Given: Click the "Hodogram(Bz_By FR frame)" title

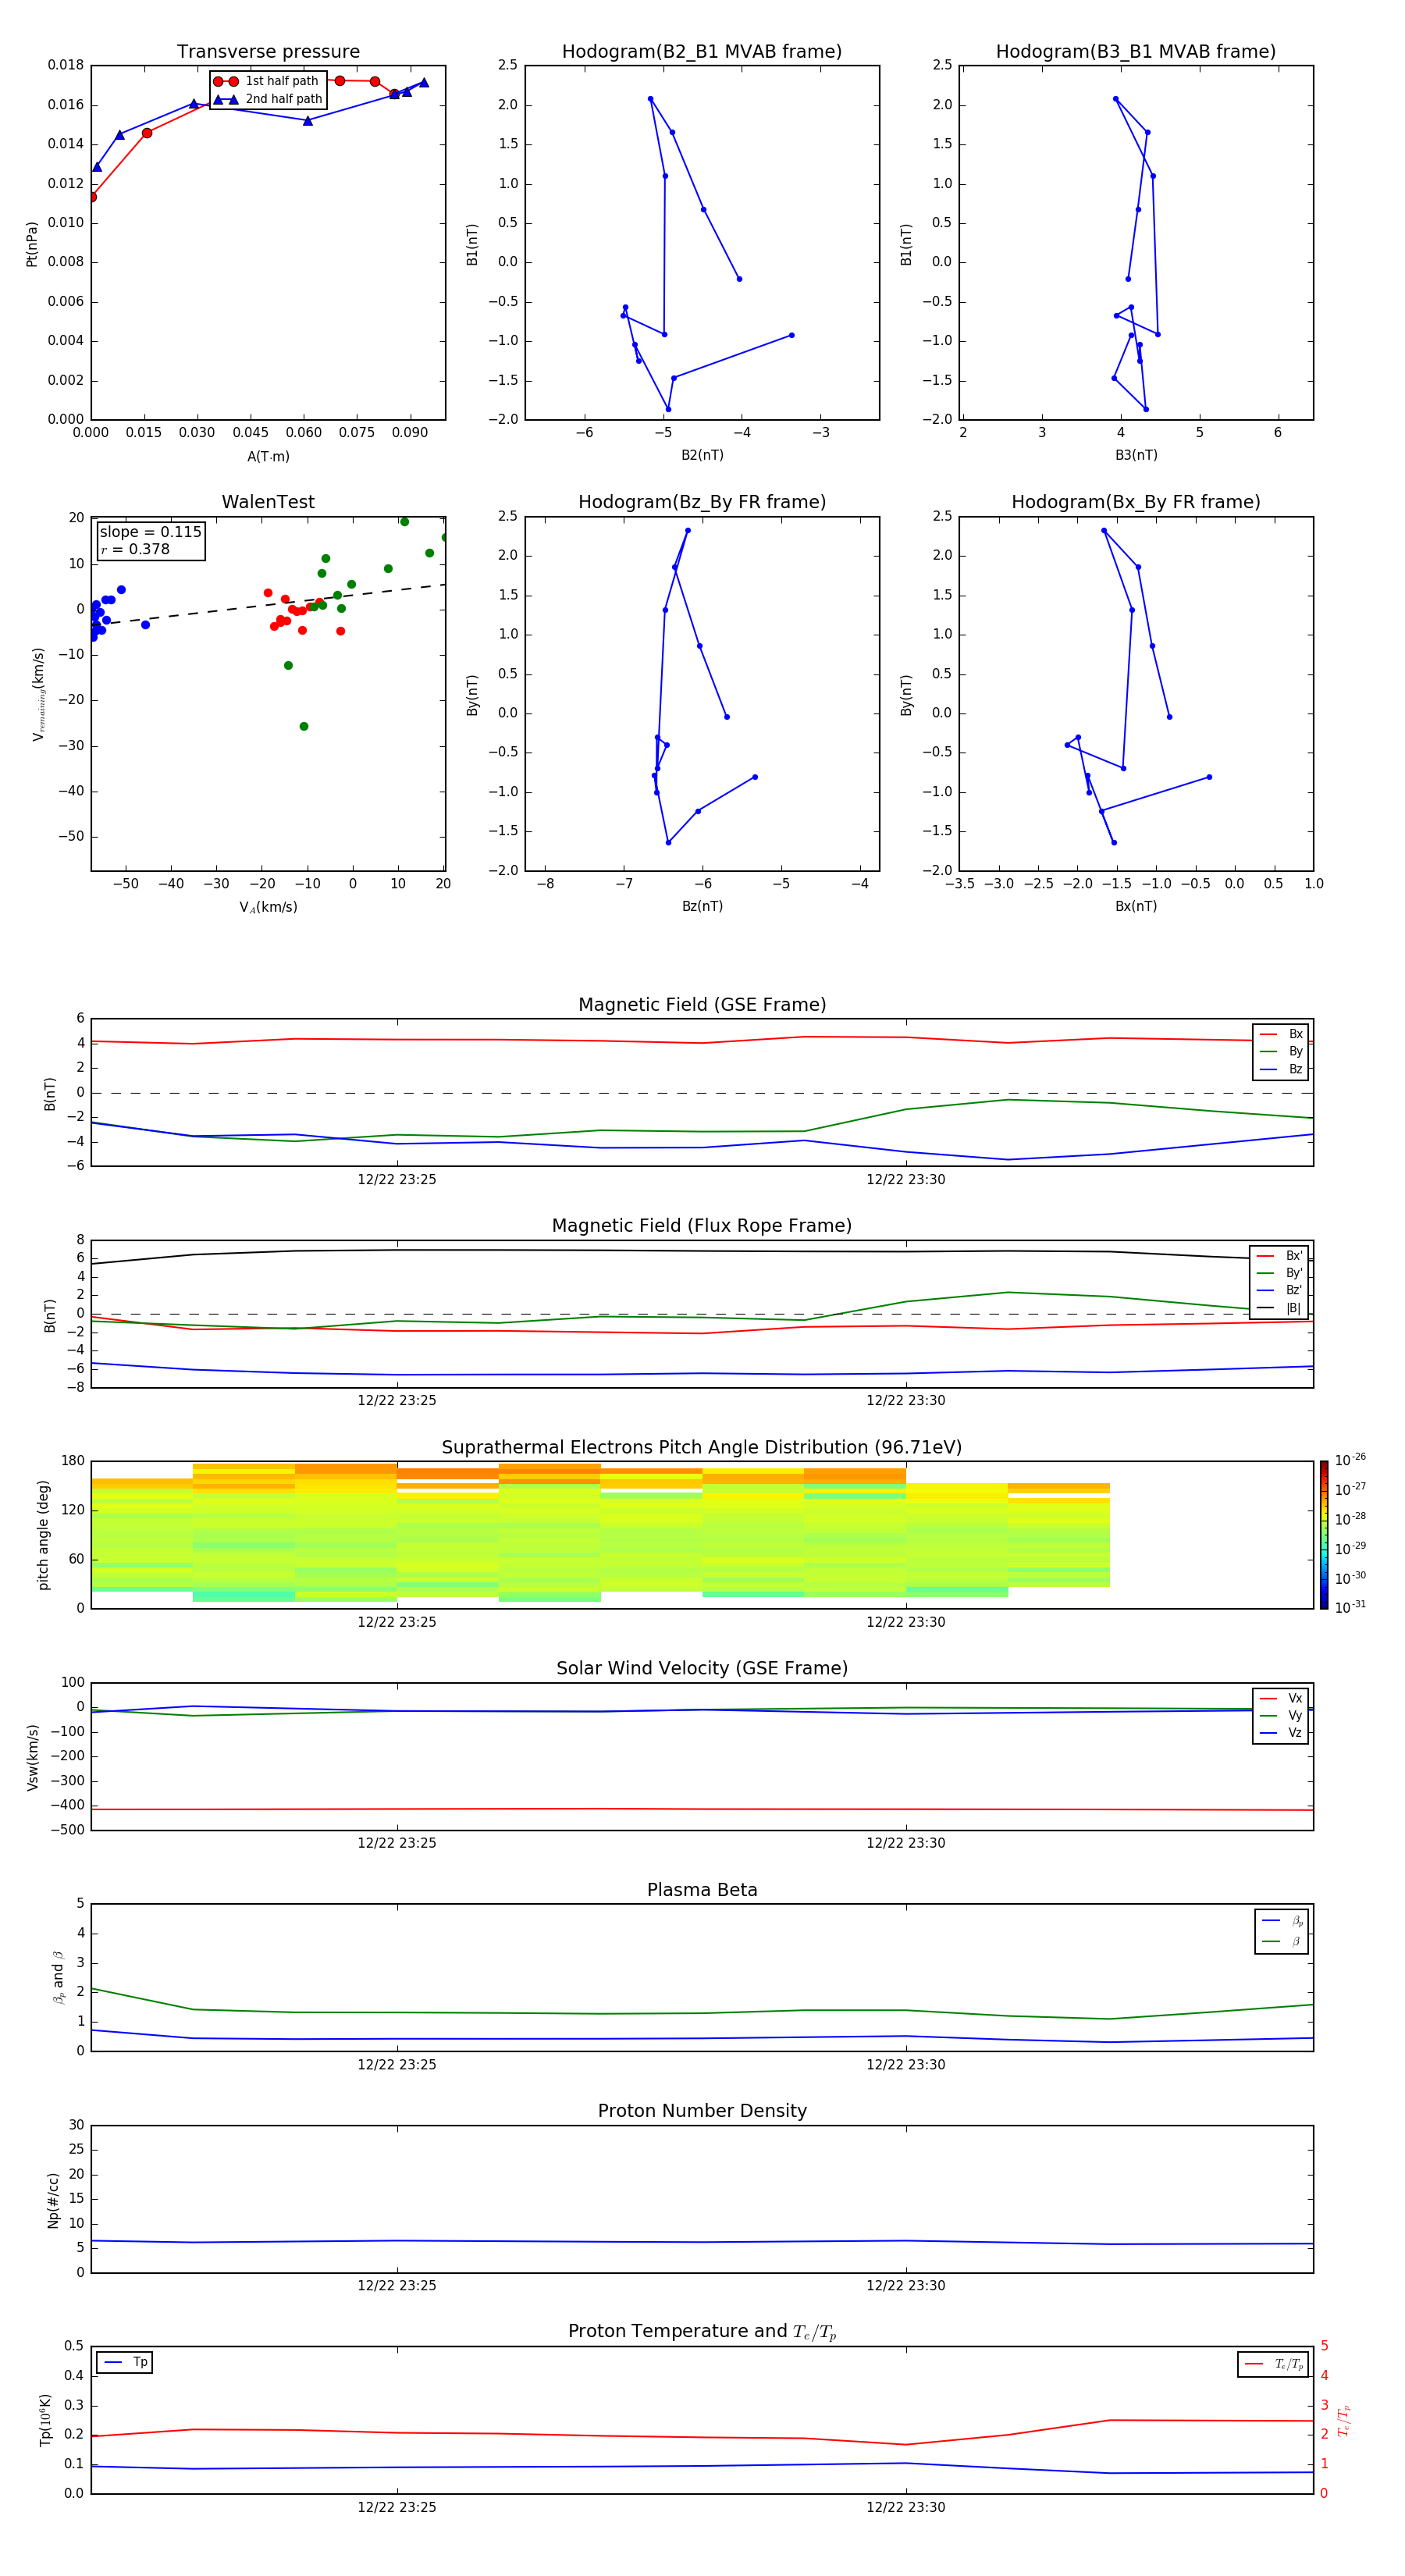Looking at the screenshot, I should click(702, 502).
